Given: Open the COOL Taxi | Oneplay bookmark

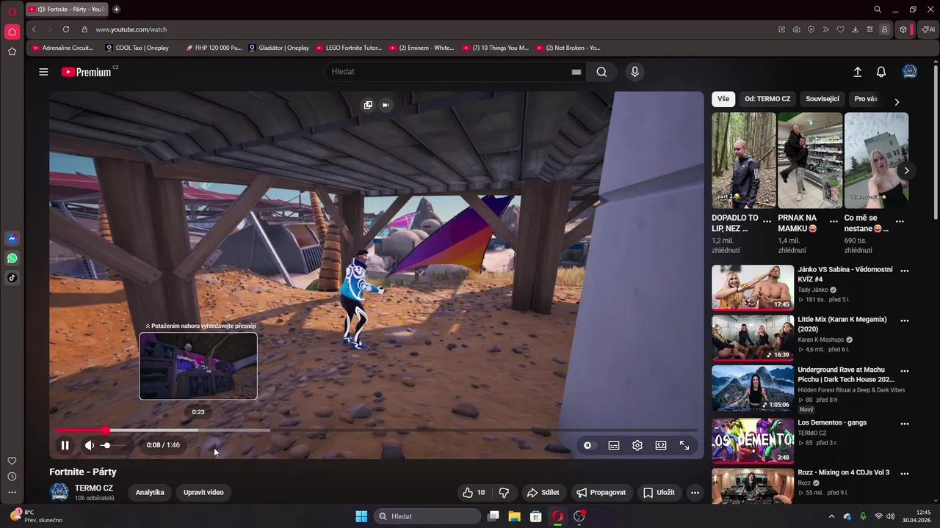Looking at the screenshot, I should [x=137, y=48].
